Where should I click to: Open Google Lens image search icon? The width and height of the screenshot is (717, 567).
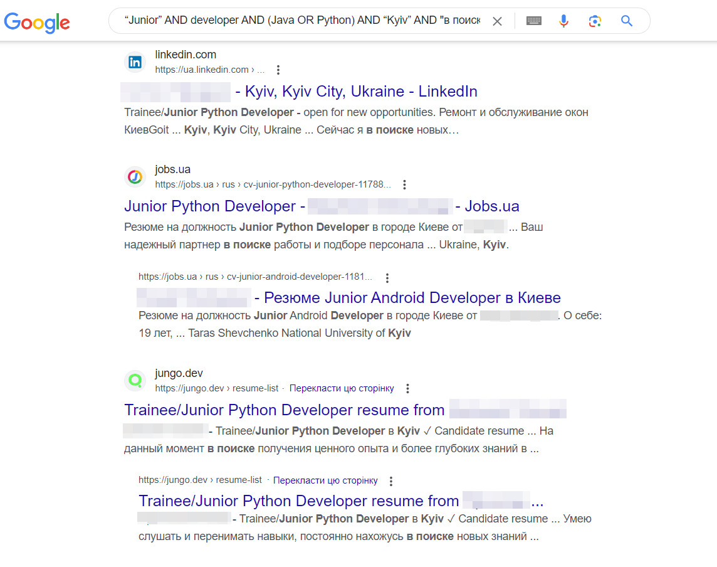point(595,21)
